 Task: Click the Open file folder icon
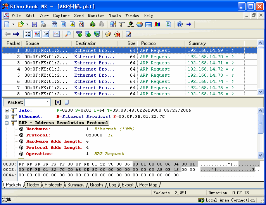[21, 24]
